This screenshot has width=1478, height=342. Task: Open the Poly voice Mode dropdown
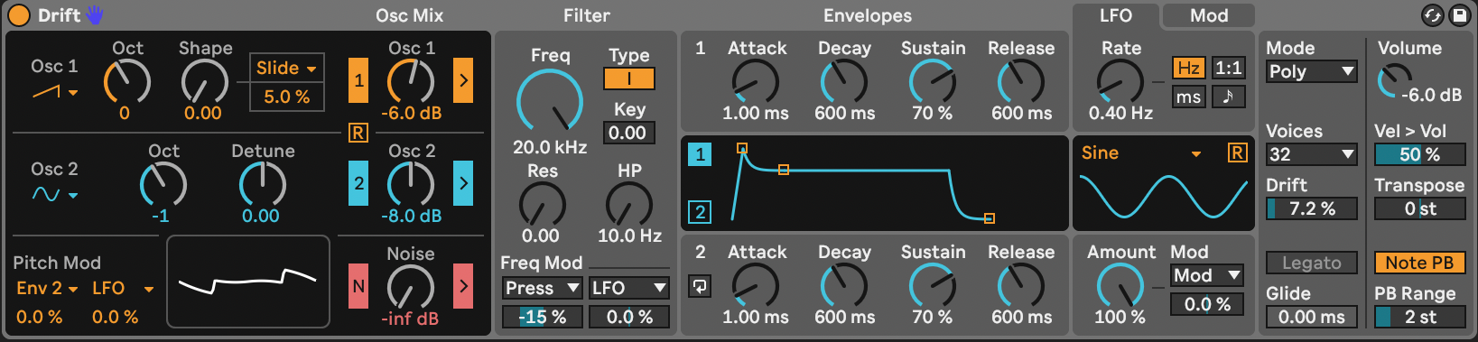(1312, 71)
